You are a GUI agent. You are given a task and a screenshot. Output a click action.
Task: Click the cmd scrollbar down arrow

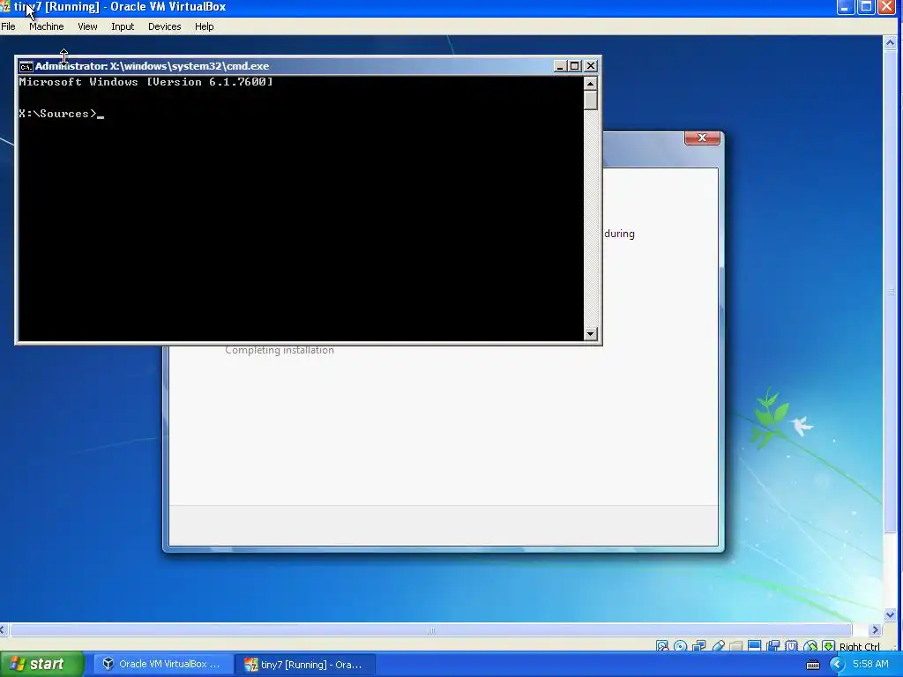[x=590, y=334]
